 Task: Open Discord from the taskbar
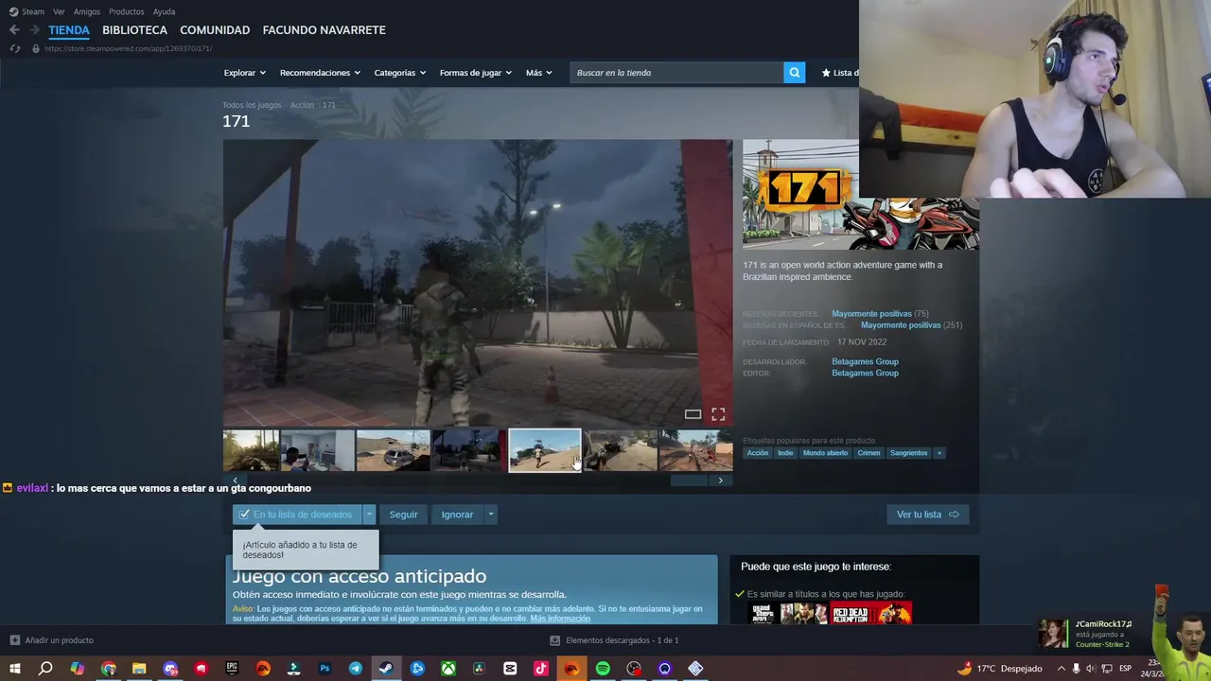tap(170, 669)
